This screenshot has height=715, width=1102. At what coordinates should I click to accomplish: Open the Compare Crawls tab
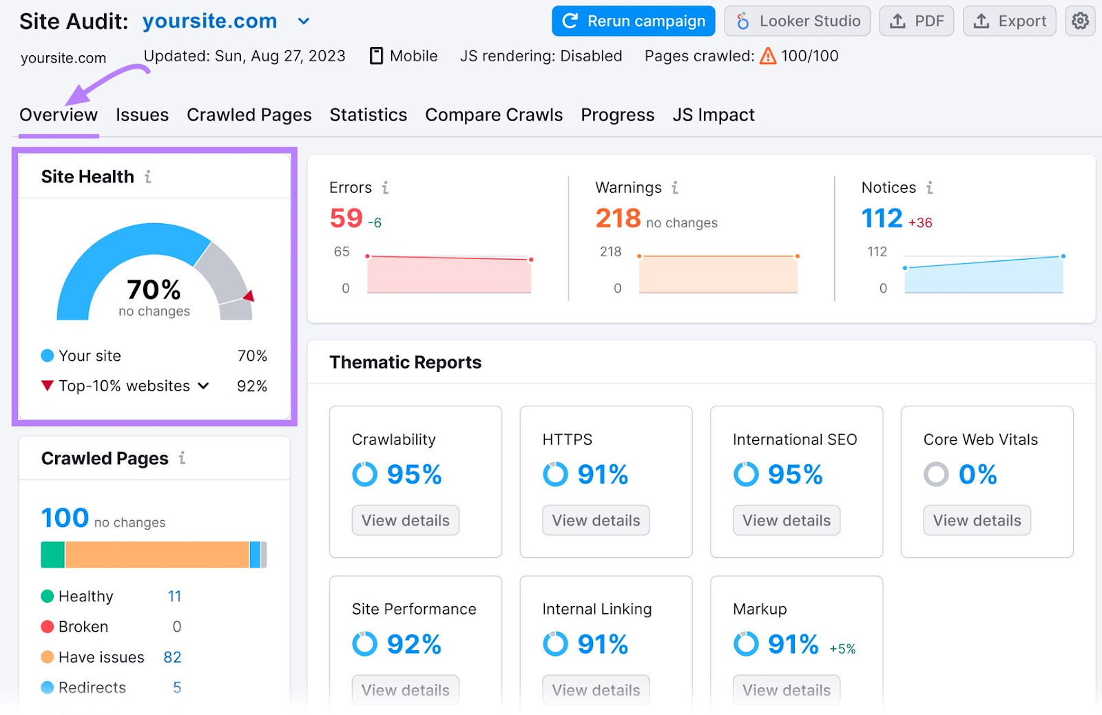(494, 115)
